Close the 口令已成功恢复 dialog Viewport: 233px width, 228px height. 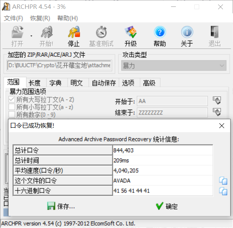pos(222,126)
